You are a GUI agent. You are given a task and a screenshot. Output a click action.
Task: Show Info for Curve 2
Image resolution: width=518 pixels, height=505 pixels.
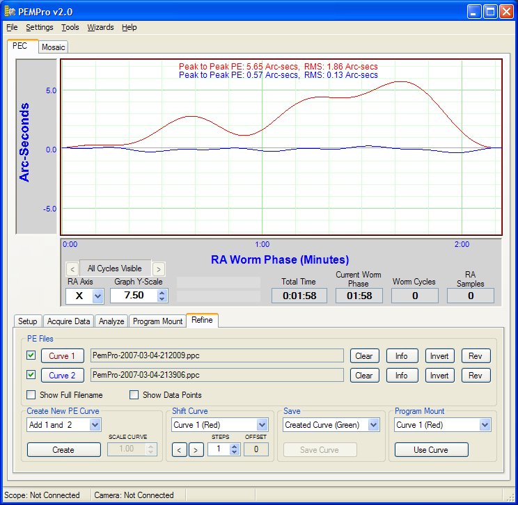click(402, 376)
